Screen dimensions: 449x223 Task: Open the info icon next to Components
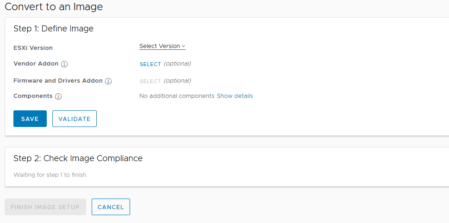pyautogui.click(x=58, y=96)
